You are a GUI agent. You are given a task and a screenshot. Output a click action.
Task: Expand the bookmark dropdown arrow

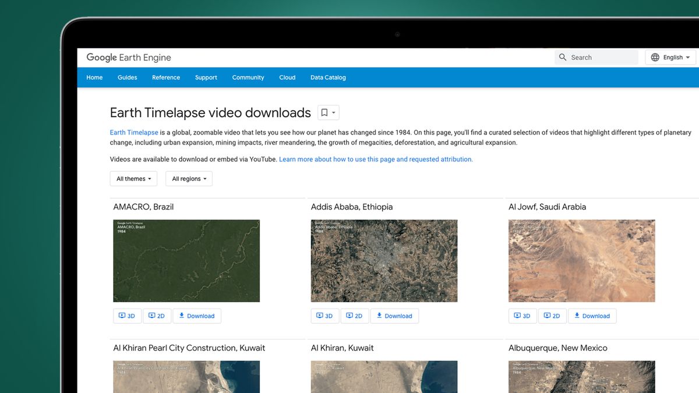pos(332,112)
